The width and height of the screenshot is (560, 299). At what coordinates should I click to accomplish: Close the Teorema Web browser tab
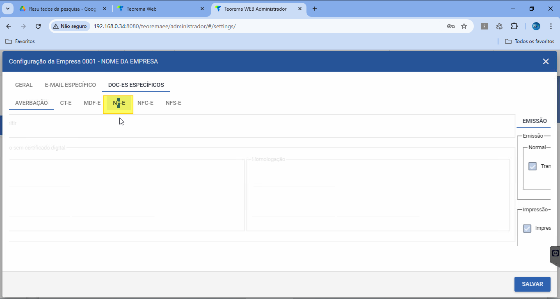click(x=203, y=9)
